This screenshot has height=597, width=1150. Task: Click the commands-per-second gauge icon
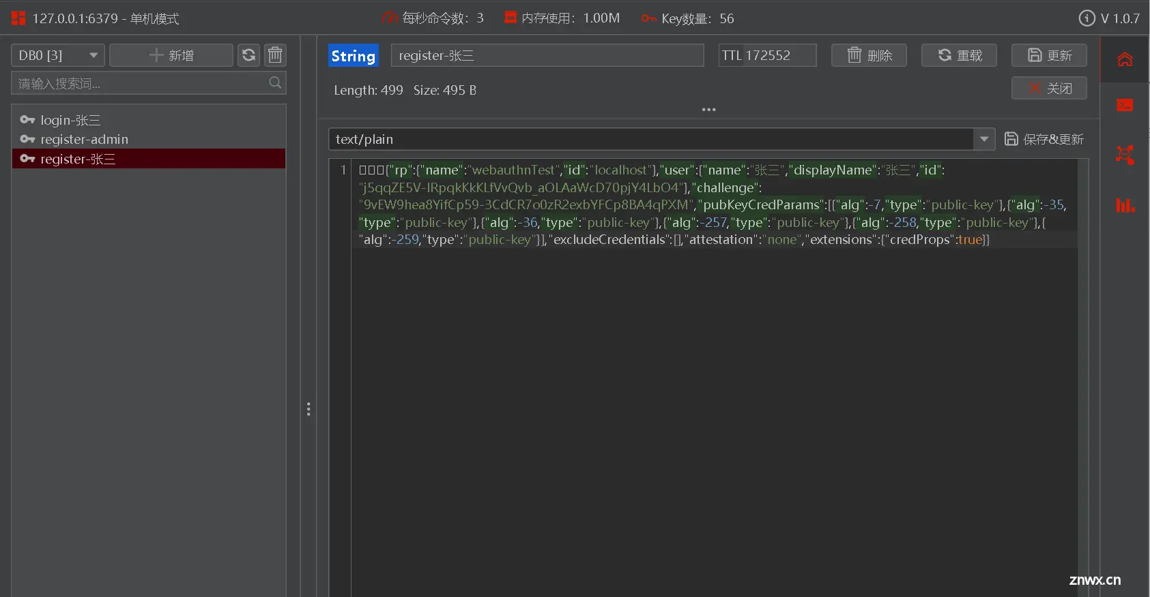390,18
